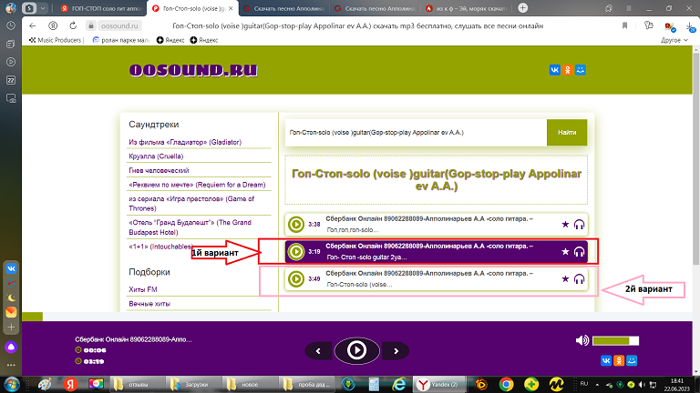700x393 pixels.
Task: Open VK icon in browser sidebar
Action: (11, 268)
